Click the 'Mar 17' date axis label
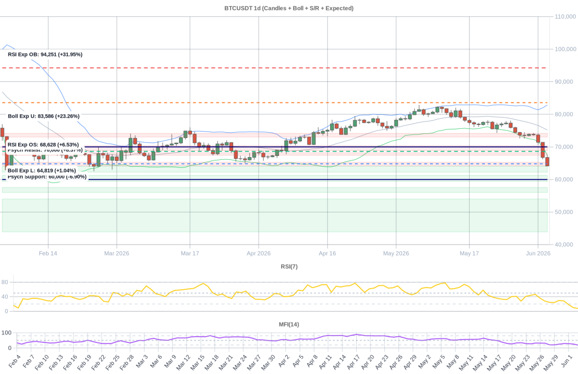This screenshot has height=374, width=578. click(x=190, y=254)
